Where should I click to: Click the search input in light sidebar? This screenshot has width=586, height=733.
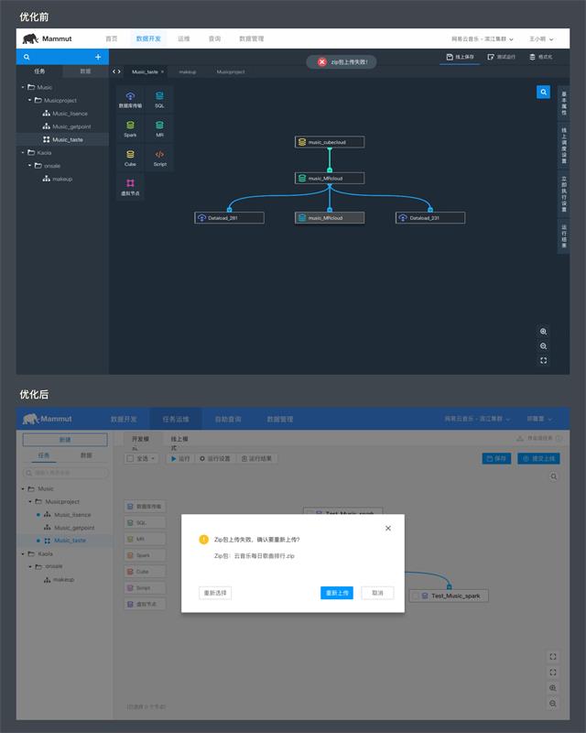pyautogui.click(x=65, y=473)
